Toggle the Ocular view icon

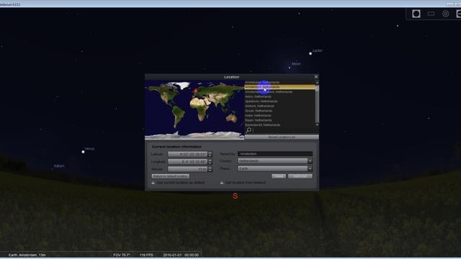coord(416,14)
